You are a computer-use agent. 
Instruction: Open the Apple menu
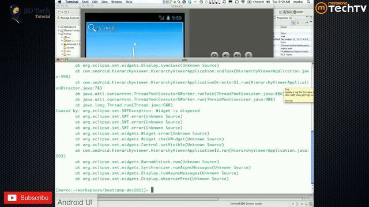pos(59,2)
